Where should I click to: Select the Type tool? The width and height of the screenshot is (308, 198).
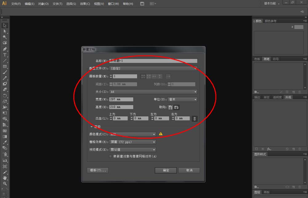(x=5, y=55)
